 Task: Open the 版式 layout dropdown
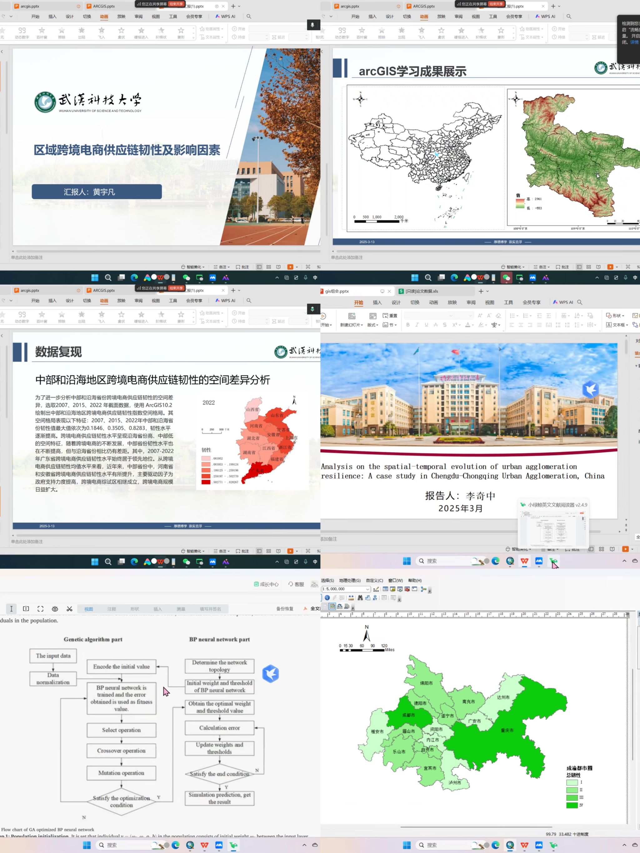tap(373, 325)
